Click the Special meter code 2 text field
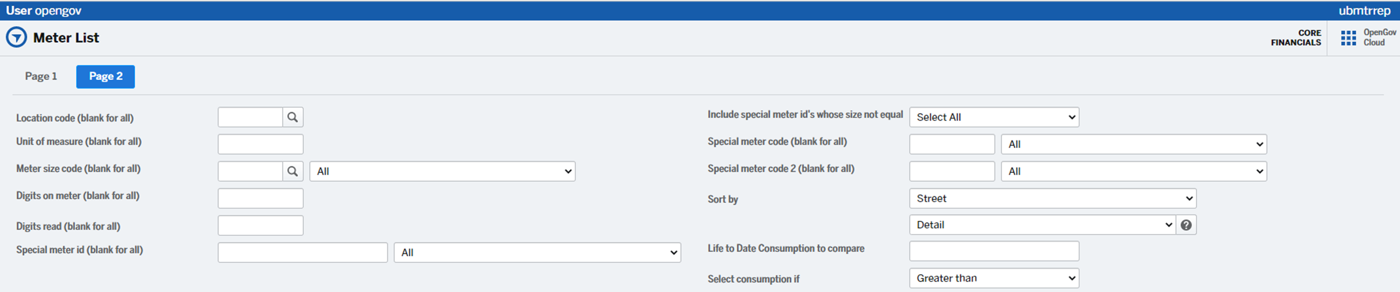 coord(952,172)
